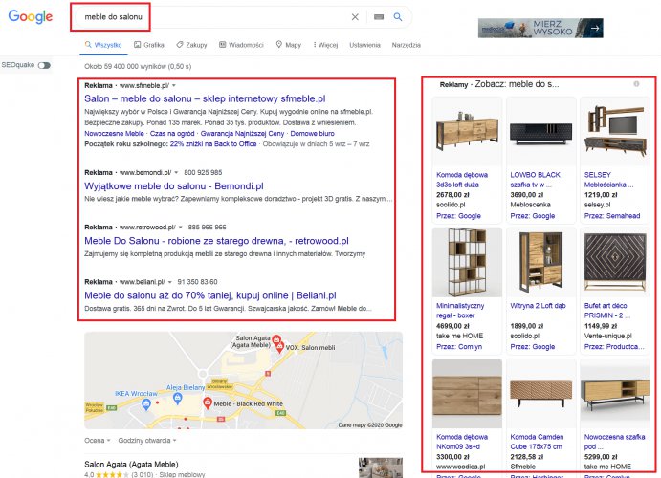Expand the Ocena filter dropdown

coord(97,440)
